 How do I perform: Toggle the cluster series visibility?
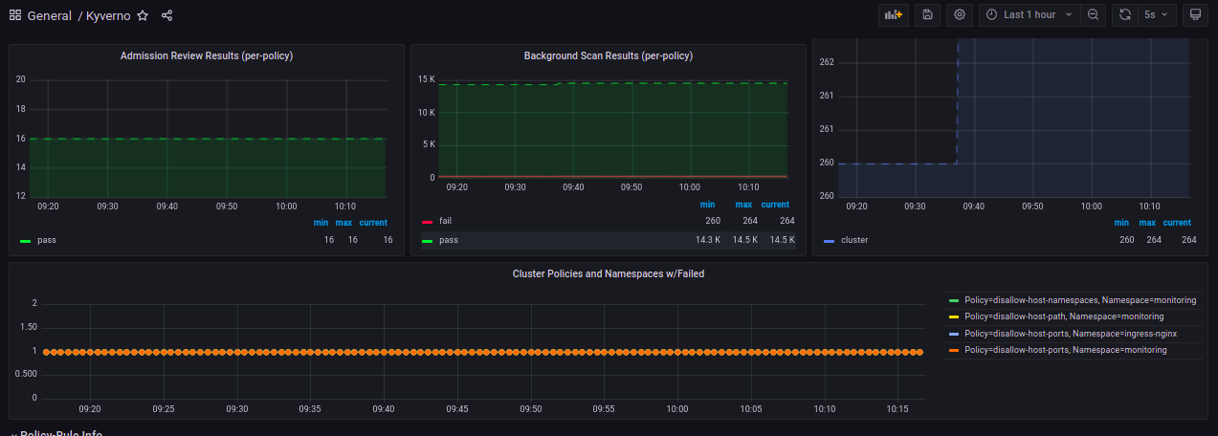tap(853, 240)
